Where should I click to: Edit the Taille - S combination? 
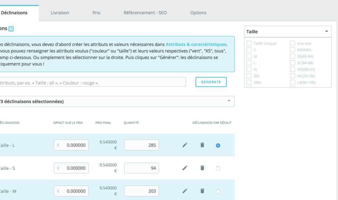click(185, 168)
